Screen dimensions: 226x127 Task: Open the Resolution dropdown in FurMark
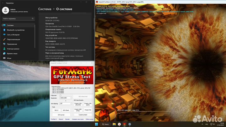point(66,98)
